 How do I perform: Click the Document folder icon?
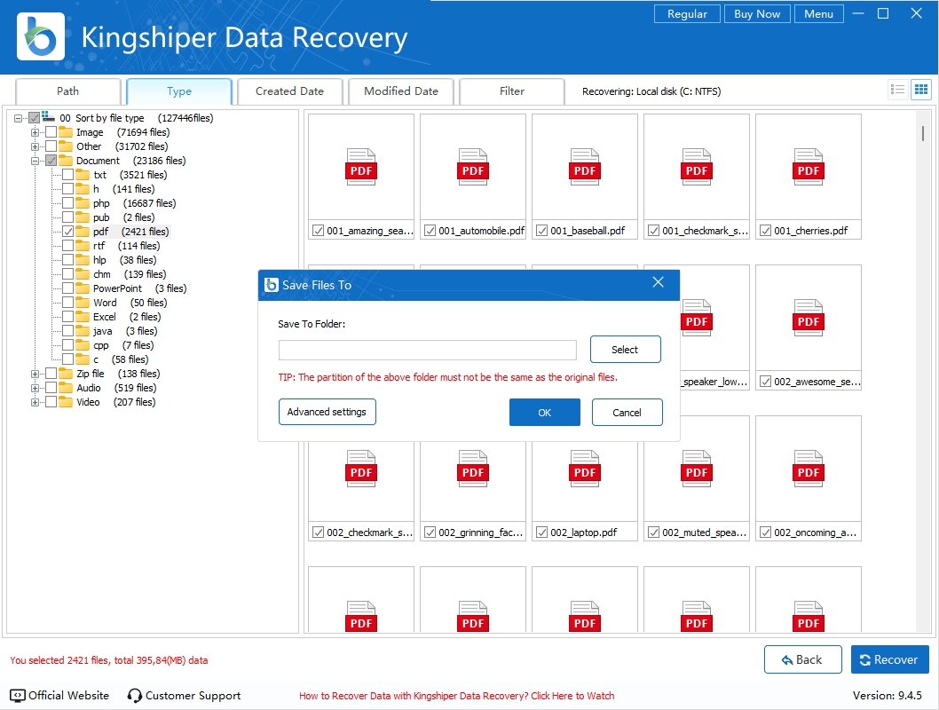click(66, 161)
